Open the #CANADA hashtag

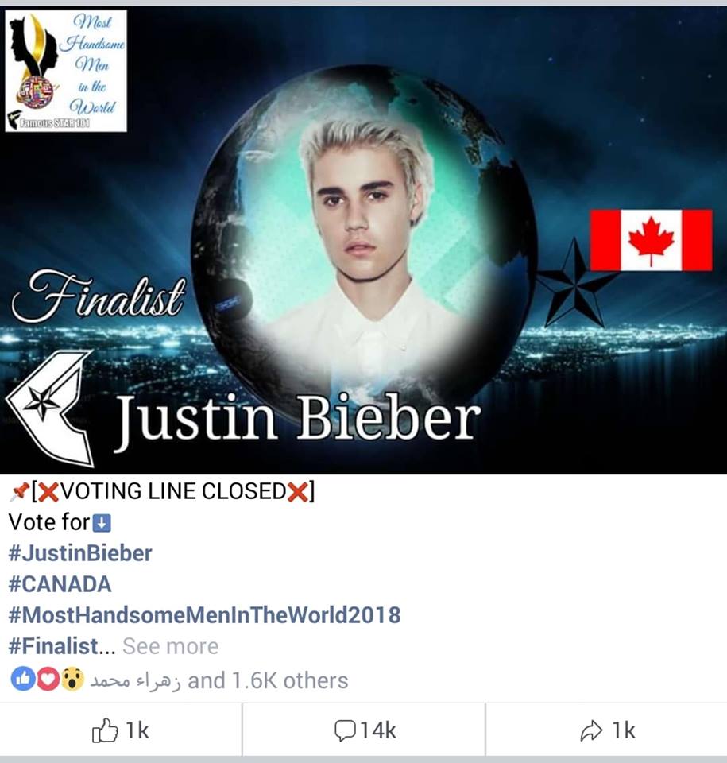point(60,584)
